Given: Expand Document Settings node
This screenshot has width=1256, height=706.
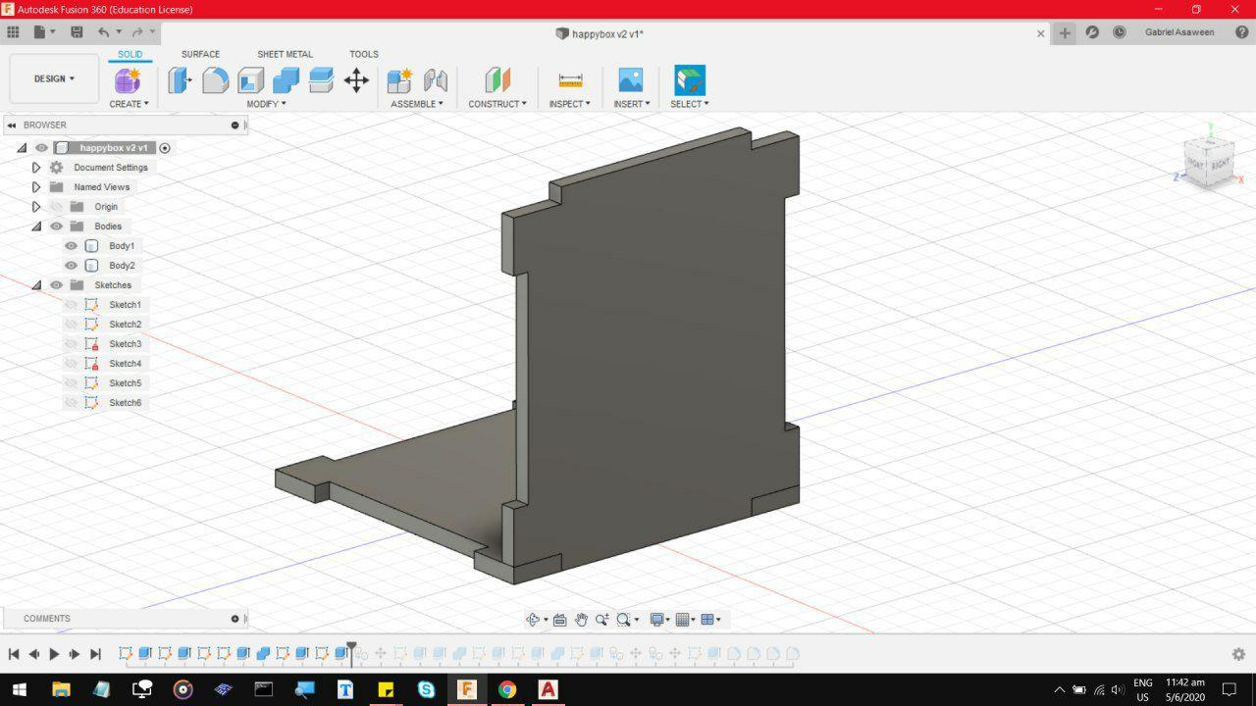Looking at the screenshot, I should point(36,168).
